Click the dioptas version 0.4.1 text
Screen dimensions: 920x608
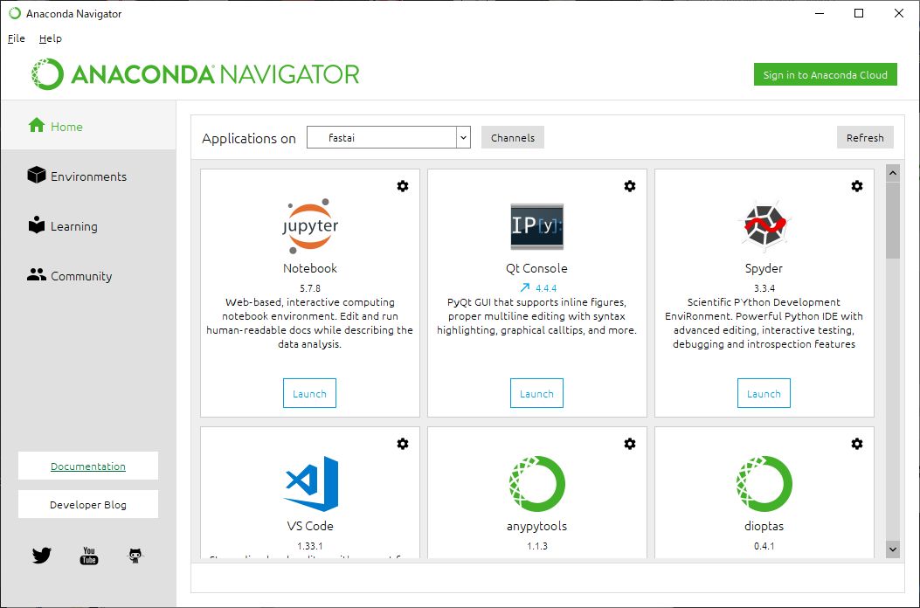764,546
